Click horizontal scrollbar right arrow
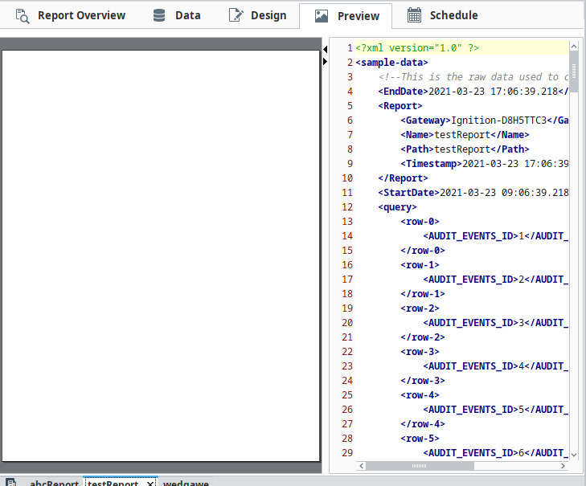This screenshot has width=586, height=486. [x=563, y=466]
